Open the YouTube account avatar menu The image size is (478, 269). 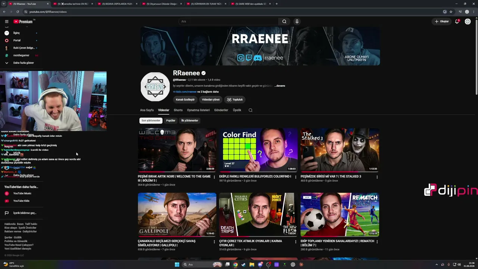coord(468,22)
